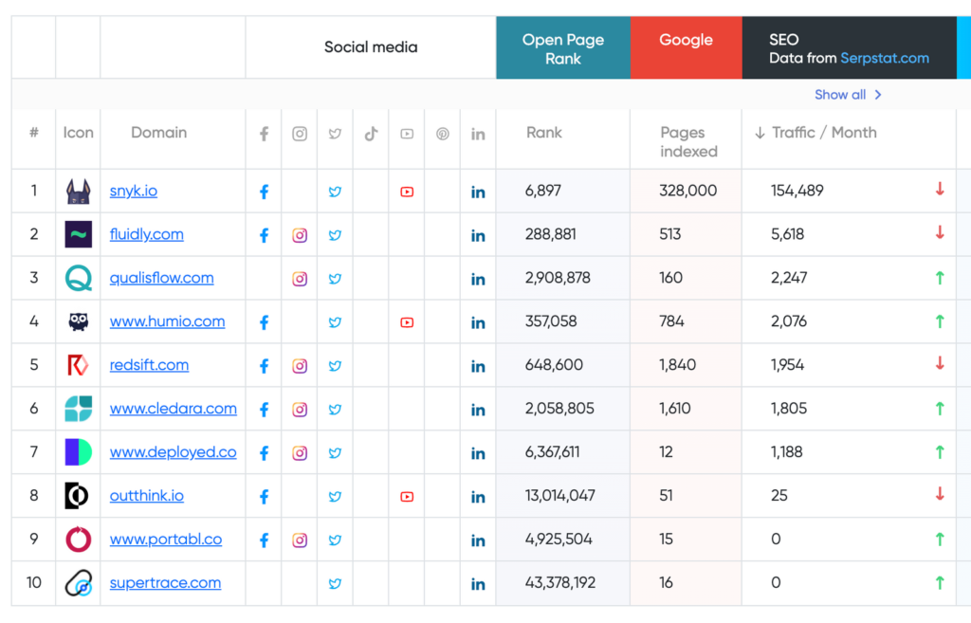
Task: Click the Instagram column header icon
Action: click(300, 134)
